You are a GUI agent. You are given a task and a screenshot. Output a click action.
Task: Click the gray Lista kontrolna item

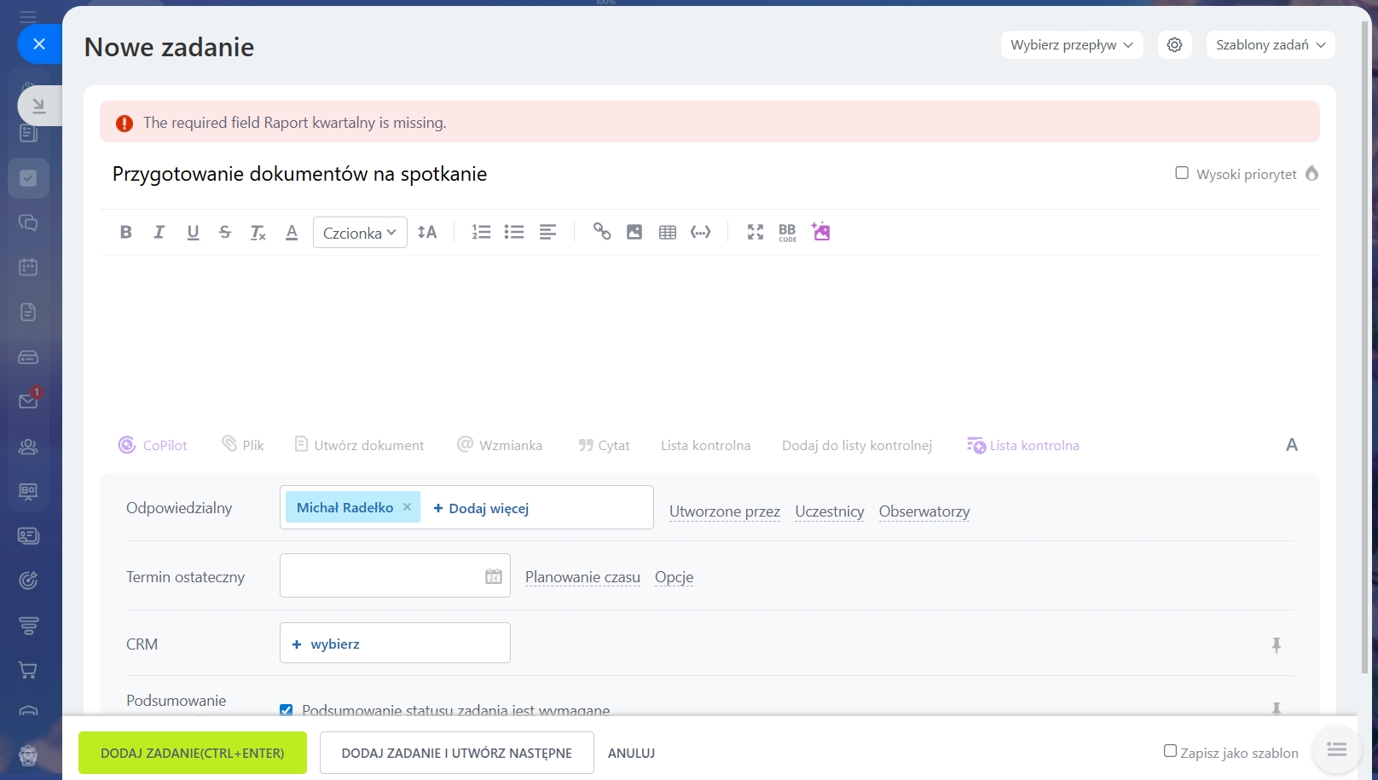706,445
